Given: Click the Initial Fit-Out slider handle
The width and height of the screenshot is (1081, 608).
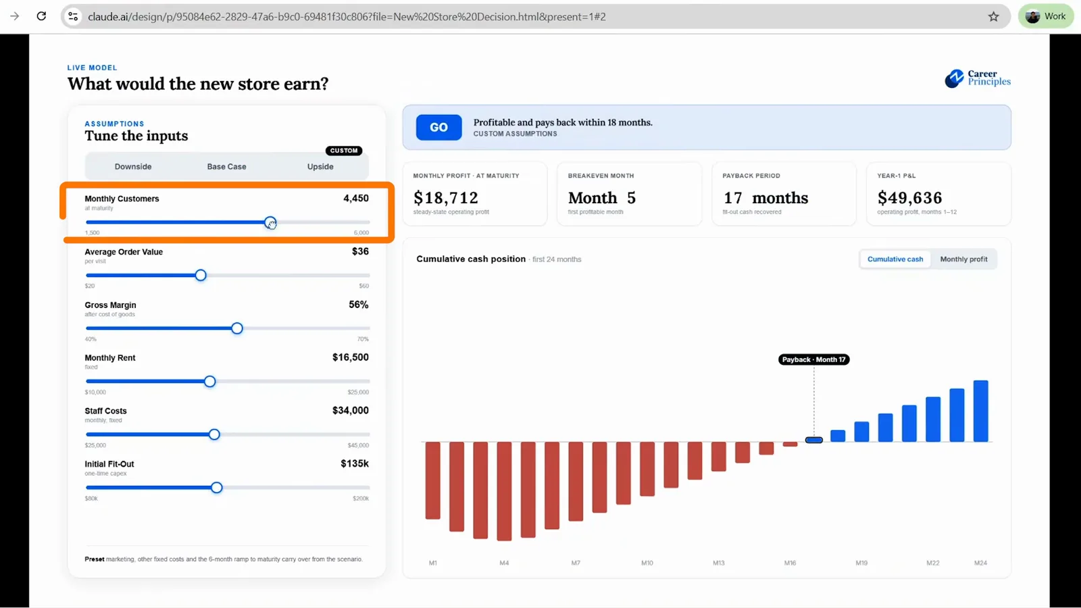Looking at the screenshot, I should 216,488.
